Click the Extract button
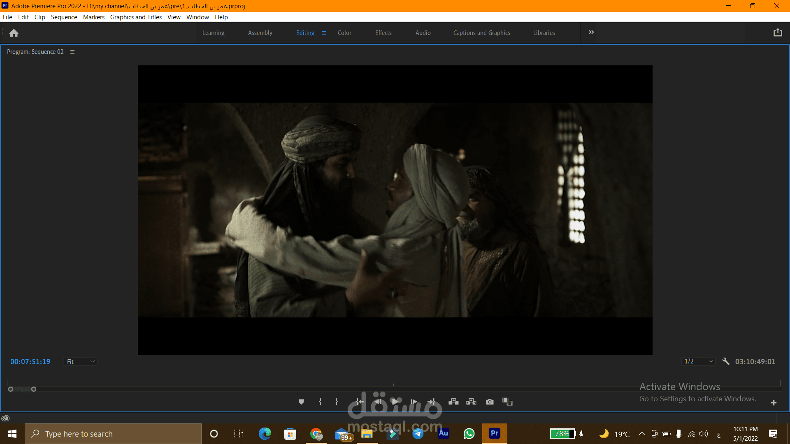The width and height of the screenshot is (790, 444). (471, 402)
